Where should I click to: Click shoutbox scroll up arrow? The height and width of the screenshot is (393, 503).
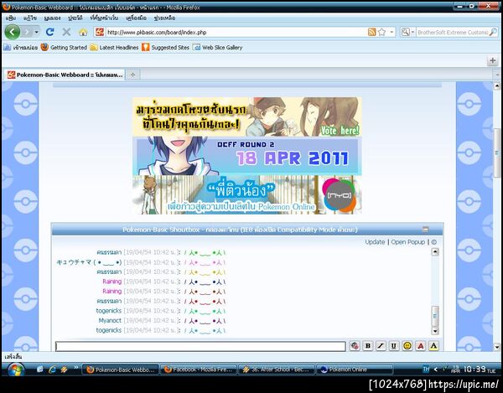tap(435, 252)
